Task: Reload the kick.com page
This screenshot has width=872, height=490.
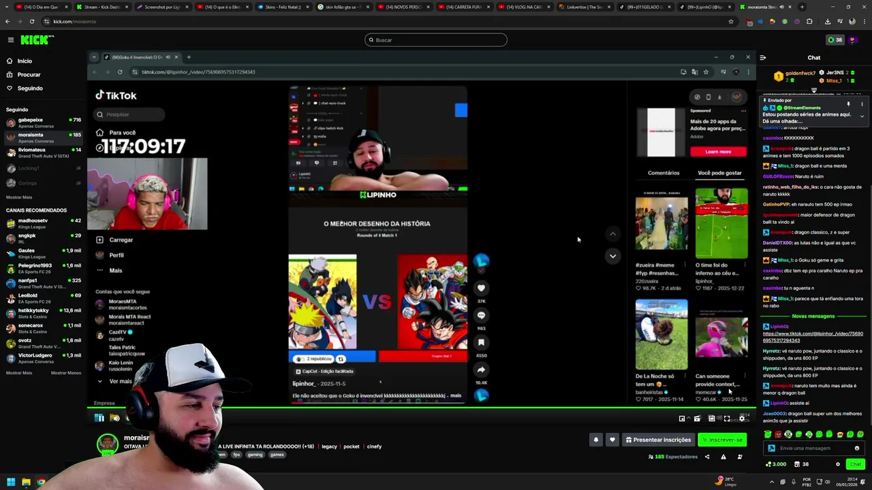Action: pos(32,21)
